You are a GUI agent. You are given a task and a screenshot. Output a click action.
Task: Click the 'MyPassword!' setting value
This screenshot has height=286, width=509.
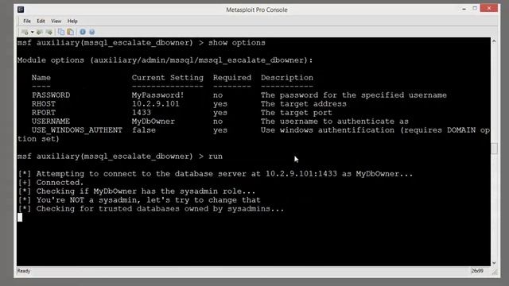(x=157, y=95)
